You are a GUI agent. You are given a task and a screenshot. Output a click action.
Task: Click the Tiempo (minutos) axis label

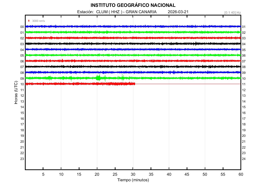[x=133, y=180]
